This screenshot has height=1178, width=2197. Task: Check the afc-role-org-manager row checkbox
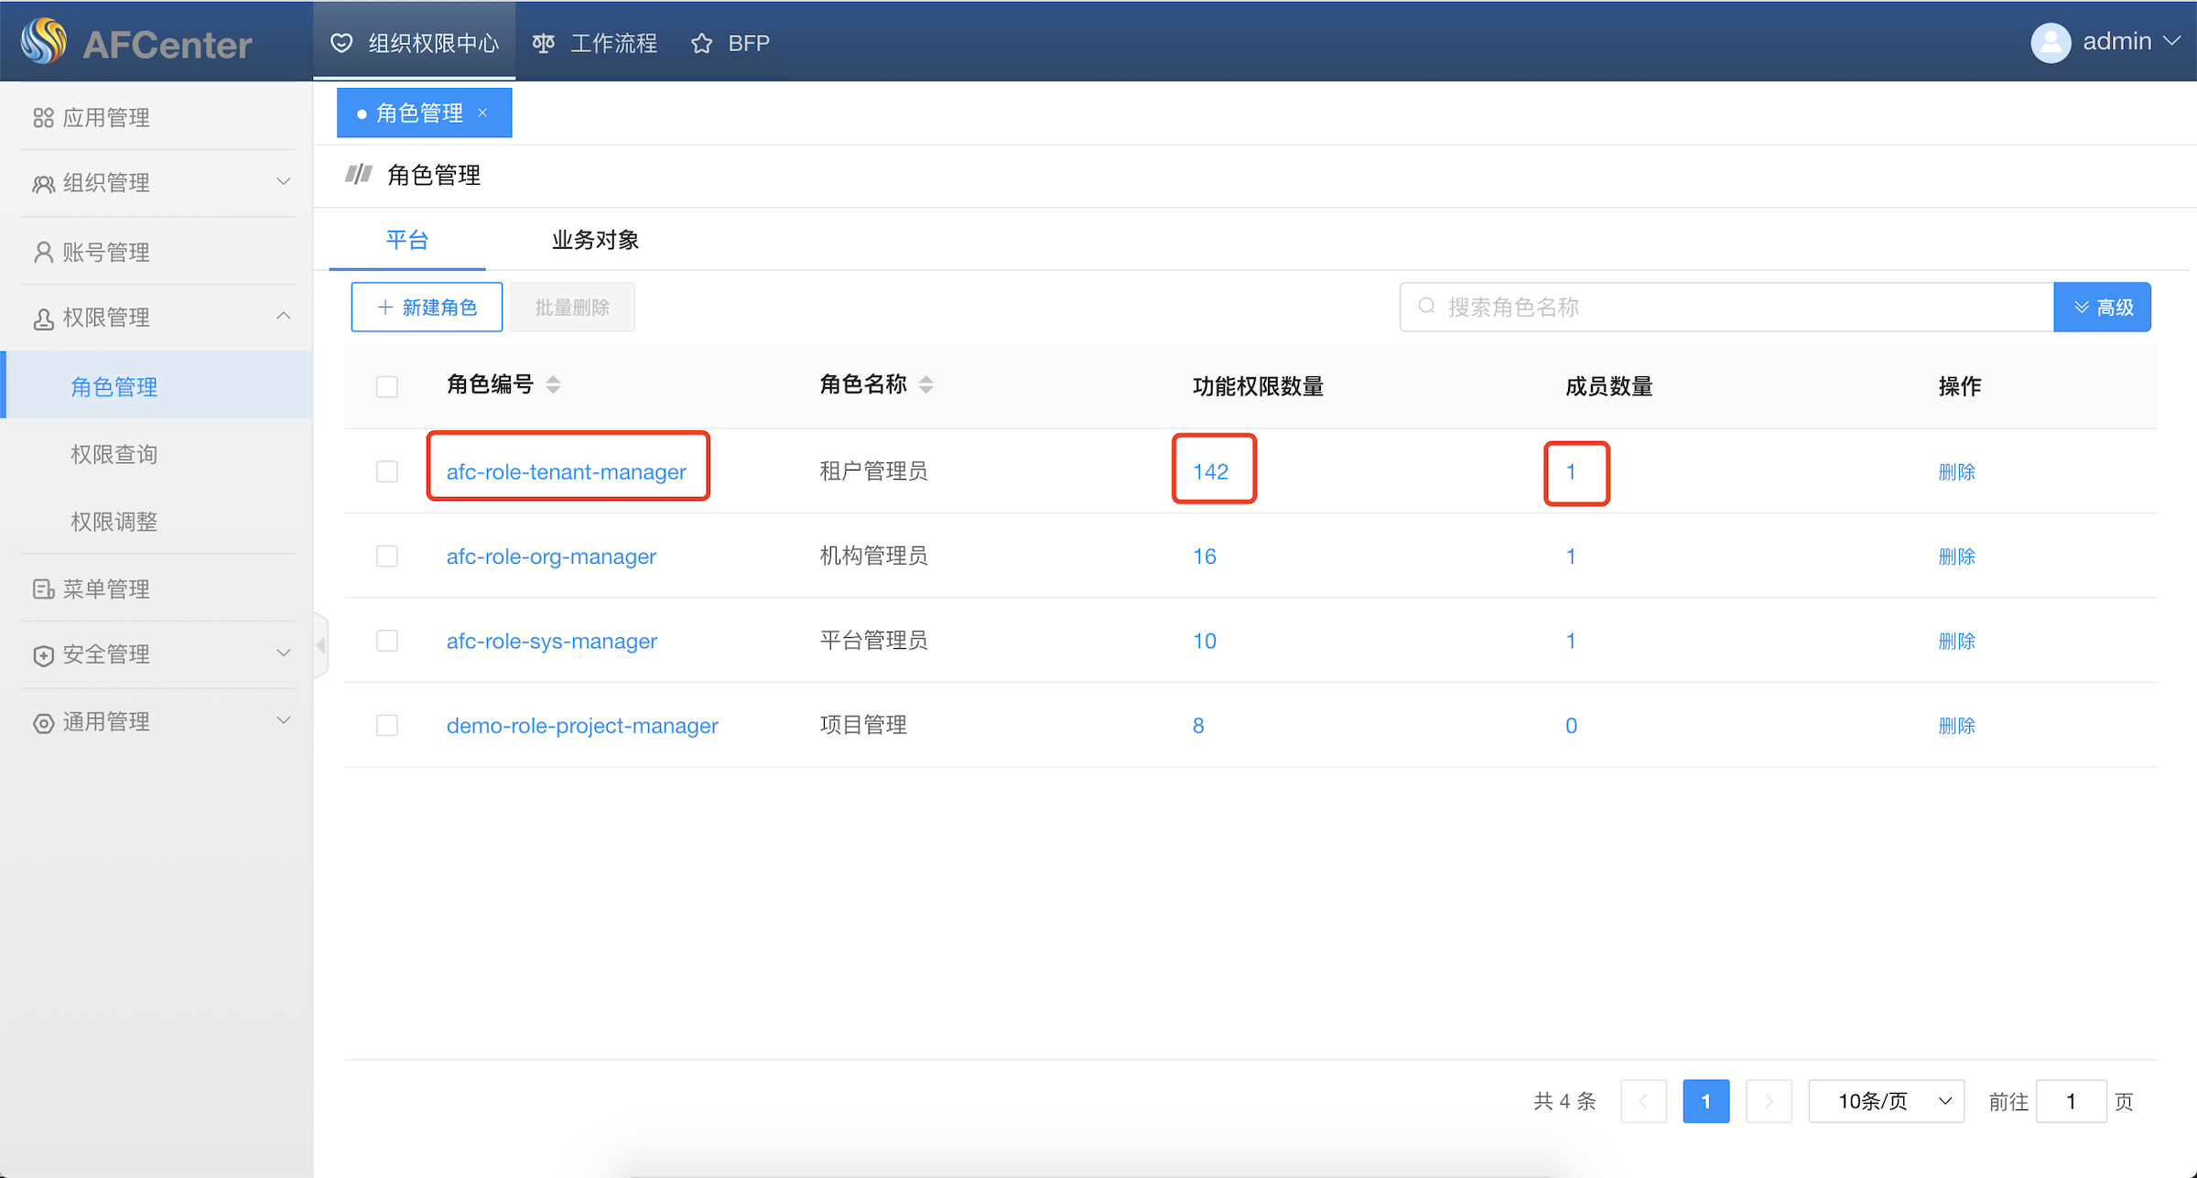(387, 557)
